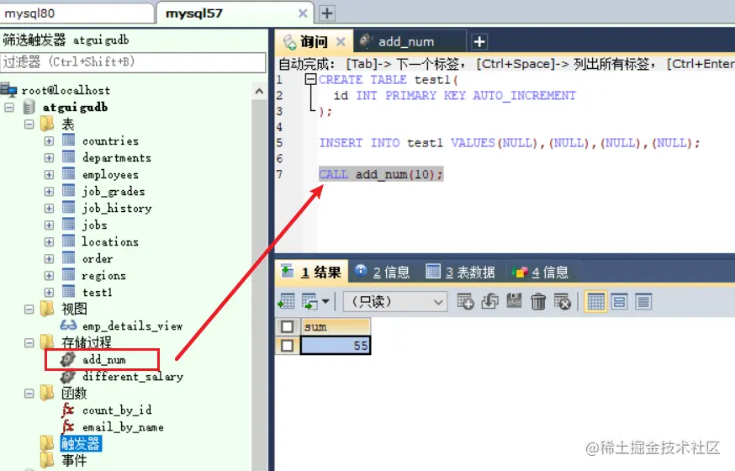Switch to the mysql80 connection tab
This screenshot has width=735, height=471.
[77, 13]
